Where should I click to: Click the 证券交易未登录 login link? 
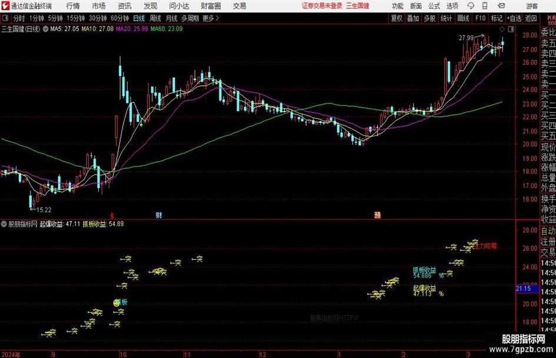click(322, 6)
